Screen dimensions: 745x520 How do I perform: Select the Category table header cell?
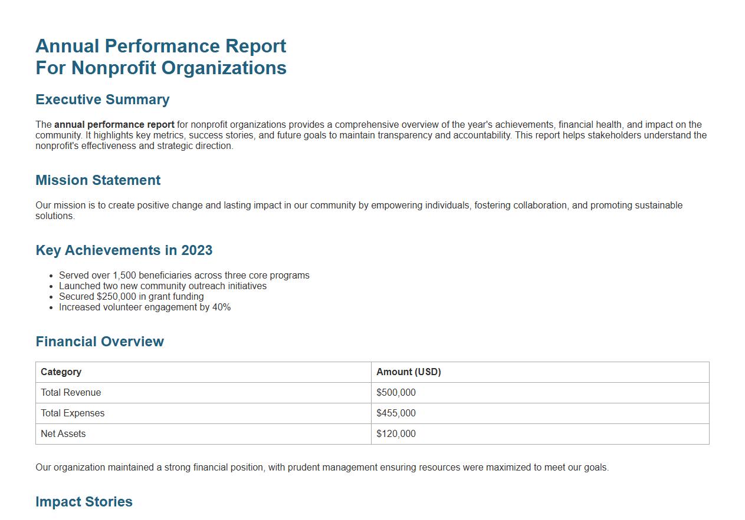tap(60, 372)
